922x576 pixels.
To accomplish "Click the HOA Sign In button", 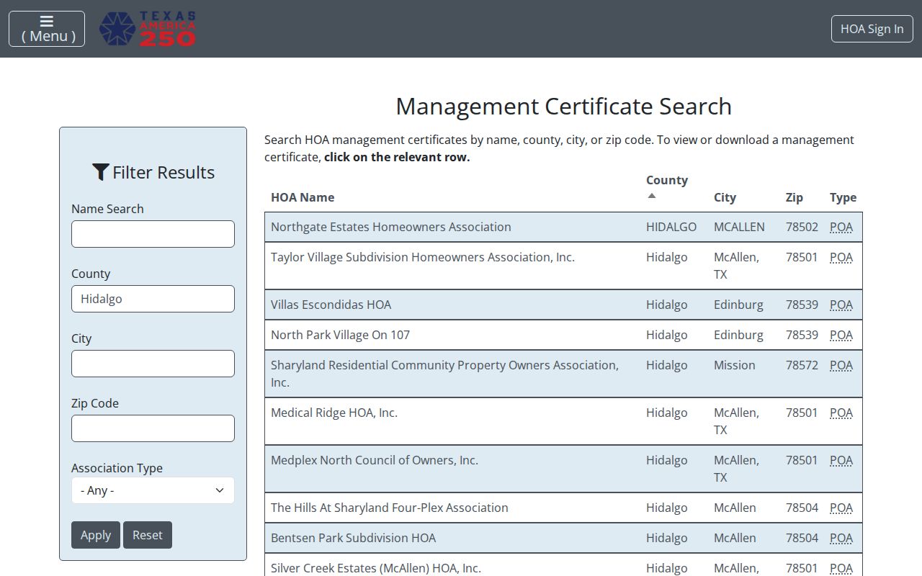I will 872,29.
